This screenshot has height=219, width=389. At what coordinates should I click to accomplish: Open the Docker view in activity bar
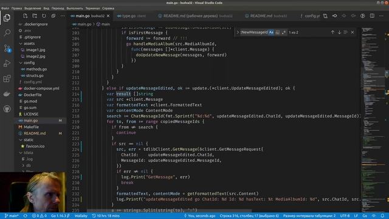pyautogui.click(x=7, y=94)
